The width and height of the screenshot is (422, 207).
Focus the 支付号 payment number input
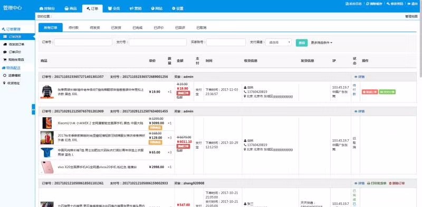158,43
